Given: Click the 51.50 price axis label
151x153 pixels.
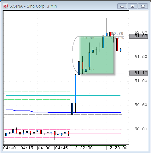Looking at the screenshot, I should point(141,57).
